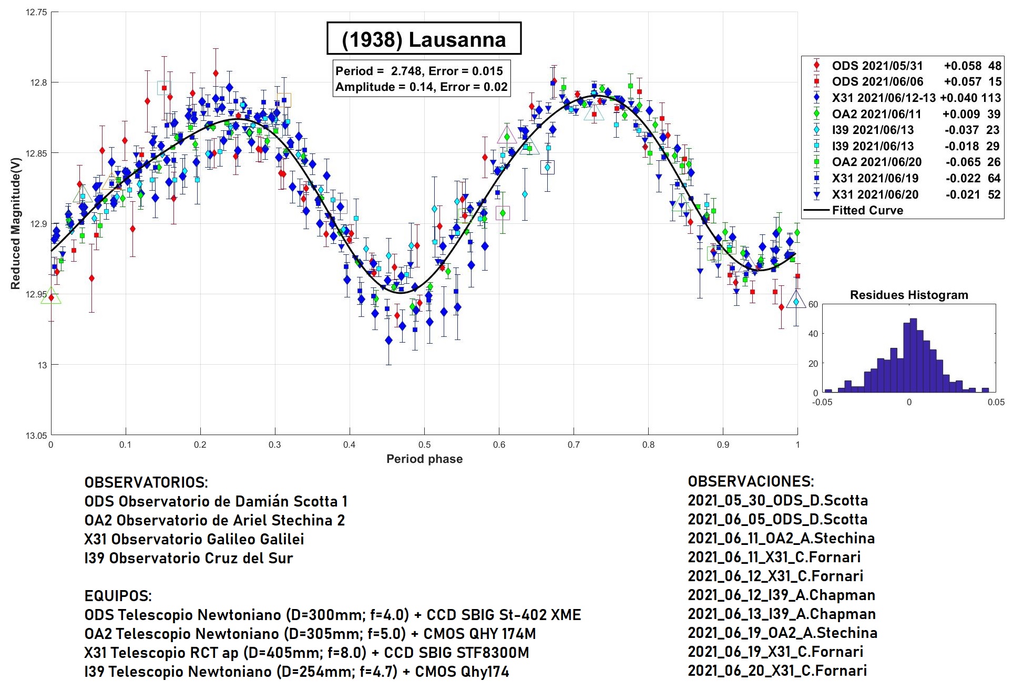1013x691 pixels.
Task: Click the histogram x-axis label '-0.05'
Action: pyautogui.click(x=822, y=402)
